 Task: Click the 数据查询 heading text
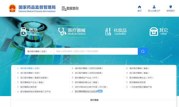[x=72, y=8]
